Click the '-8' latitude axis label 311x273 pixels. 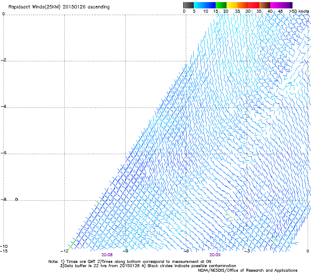[x=3, y=199]
